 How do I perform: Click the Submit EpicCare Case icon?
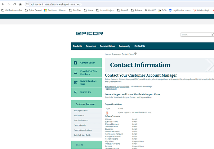(76, 82)
